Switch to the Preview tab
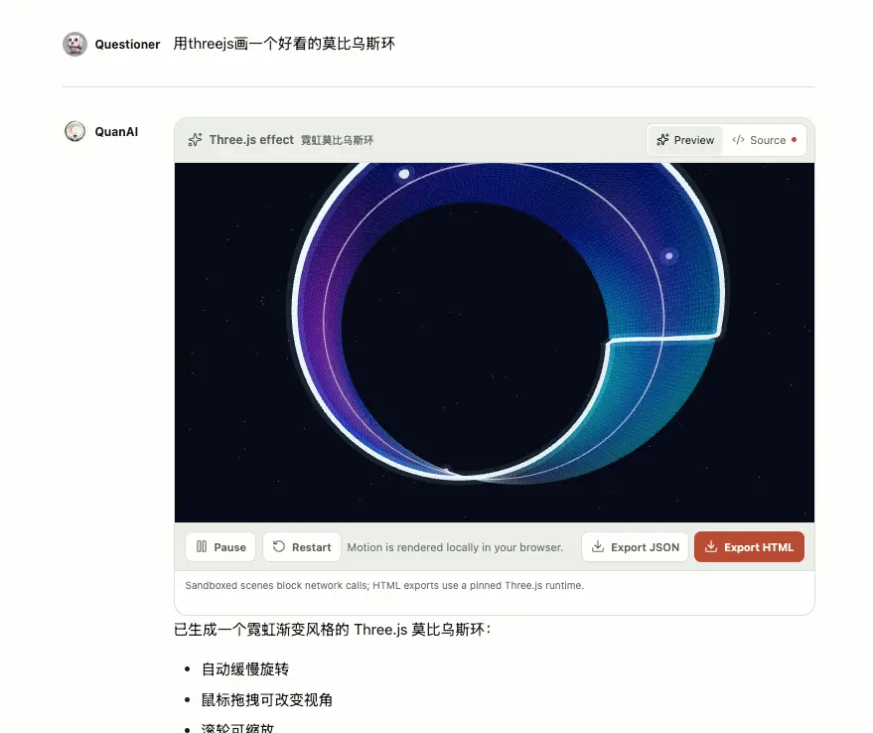 [x=685, y=140]
